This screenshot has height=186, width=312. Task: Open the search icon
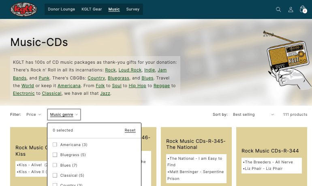[278, 9]
